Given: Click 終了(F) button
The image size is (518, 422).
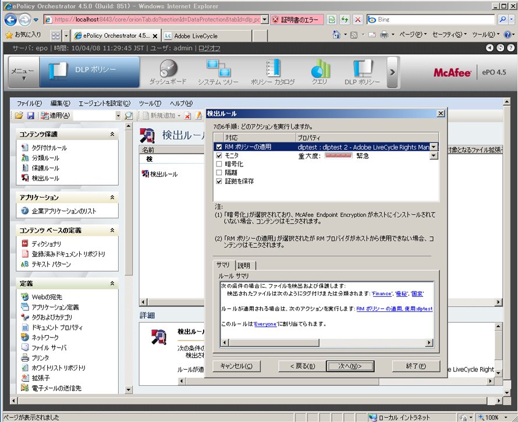Looking at the screenshot, I should (x=416, y=366).
